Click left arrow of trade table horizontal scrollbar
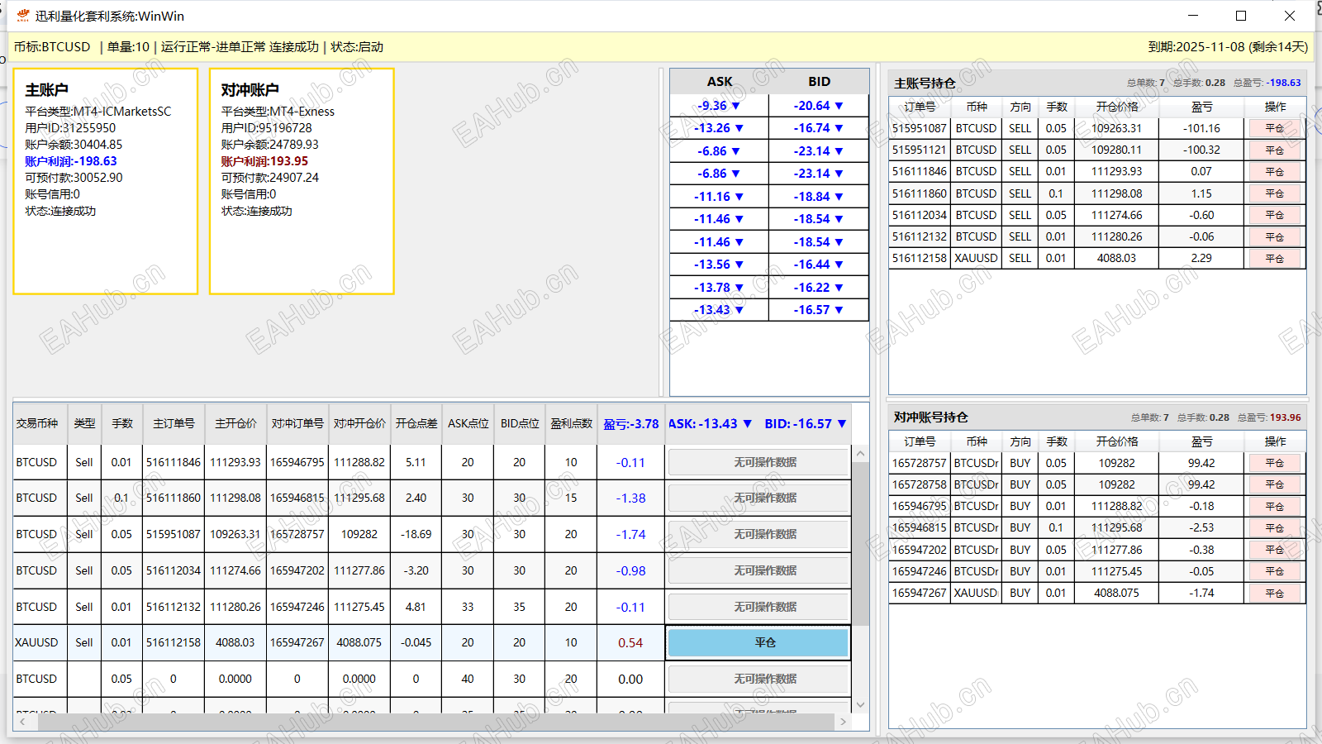Viewport: 1322px width, 744px height. 22,722
